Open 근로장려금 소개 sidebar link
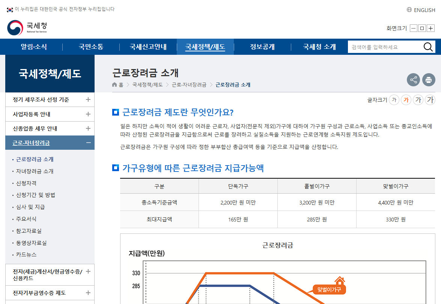The width and height of the screenshot is (441, 304). click(35, 159)
